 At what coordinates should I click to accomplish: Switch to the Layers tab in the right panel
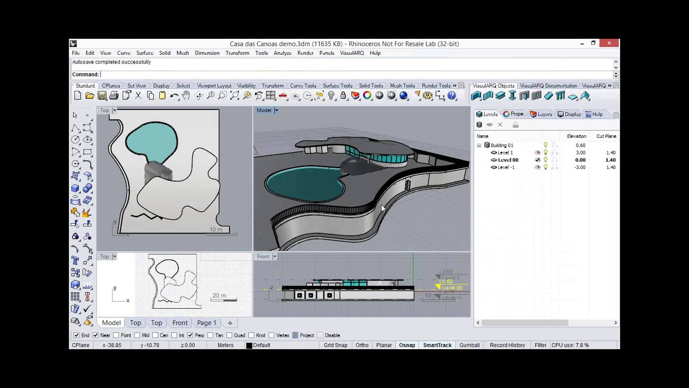pyautogui.click(x=541, y=114)
